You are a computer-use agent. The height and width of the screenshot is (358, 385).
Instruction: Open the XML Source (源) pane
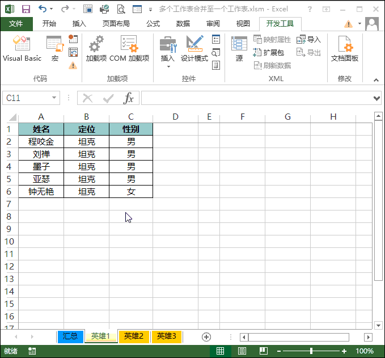click(x=239, y=48)
